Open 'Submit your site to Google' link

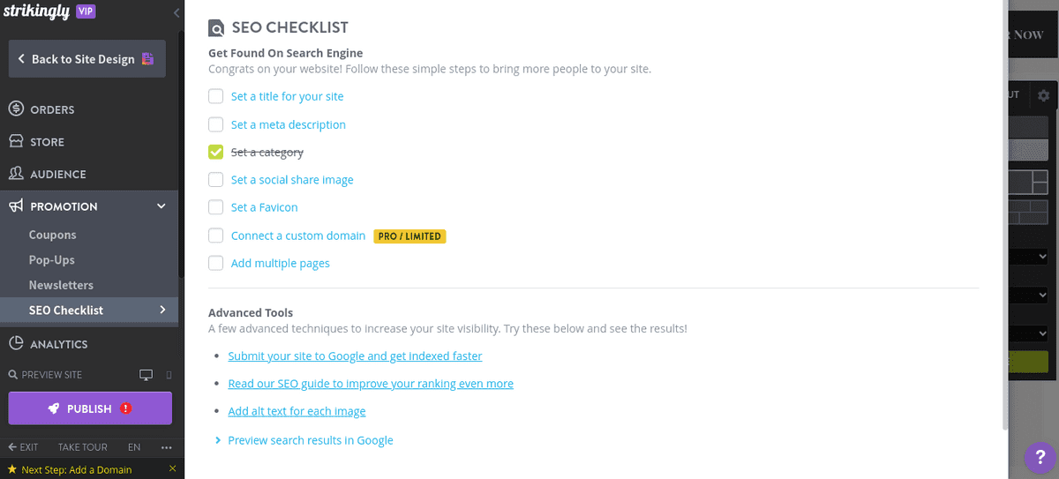[355, 356]
